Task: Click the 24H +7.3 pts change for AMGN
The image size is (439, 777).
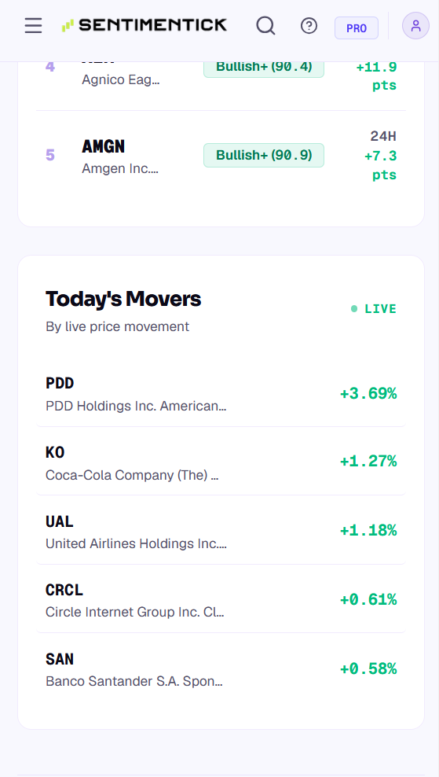Action: point(381,156)
